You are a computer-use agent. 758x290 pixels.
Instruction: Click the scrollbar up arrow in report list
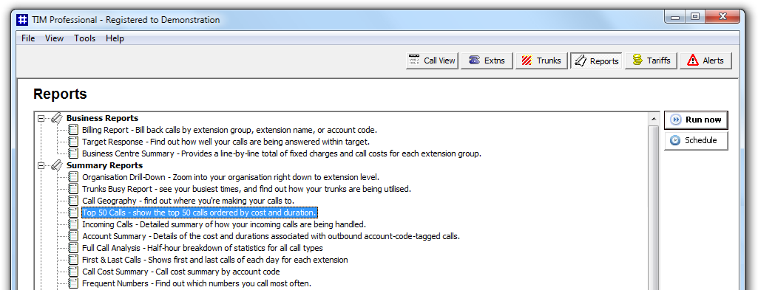(653, 119)
